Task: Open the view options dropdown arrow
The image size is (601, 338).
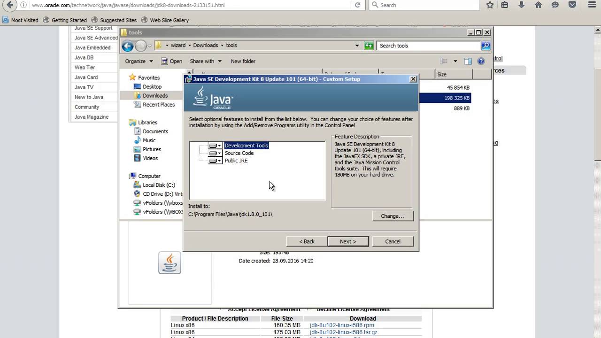Action: pos(455,61)
